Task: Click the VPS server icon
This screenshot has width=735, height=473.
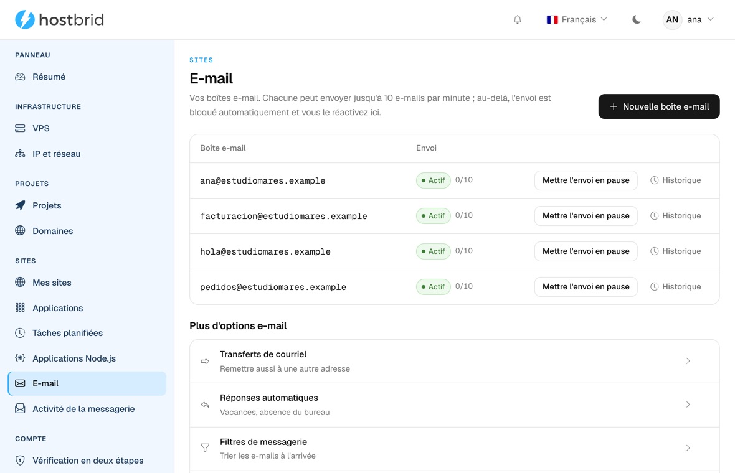Action: [x=20, y=128]
